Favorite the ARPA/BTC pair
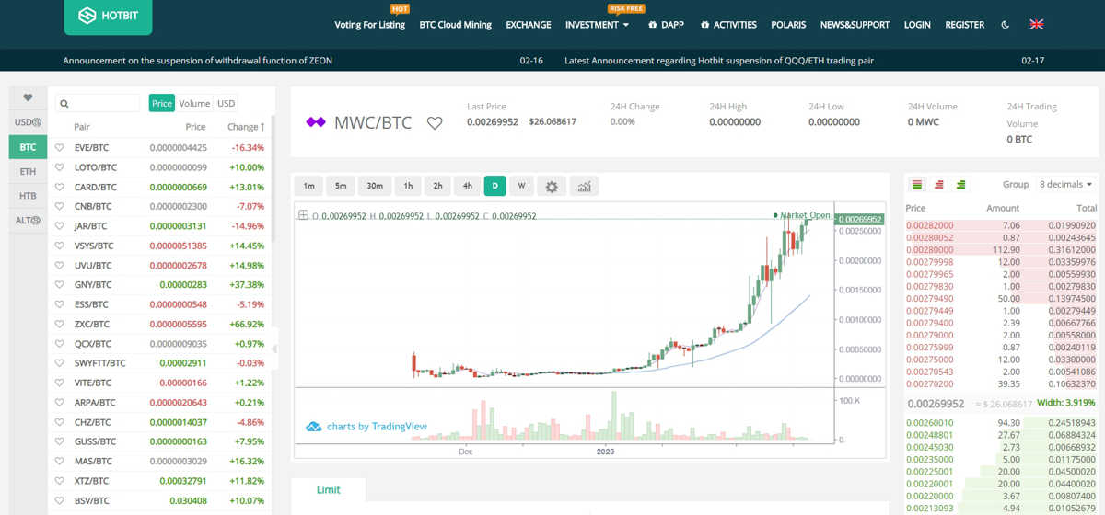Viewport: 1105px width, 515px height. coord(60,402)
